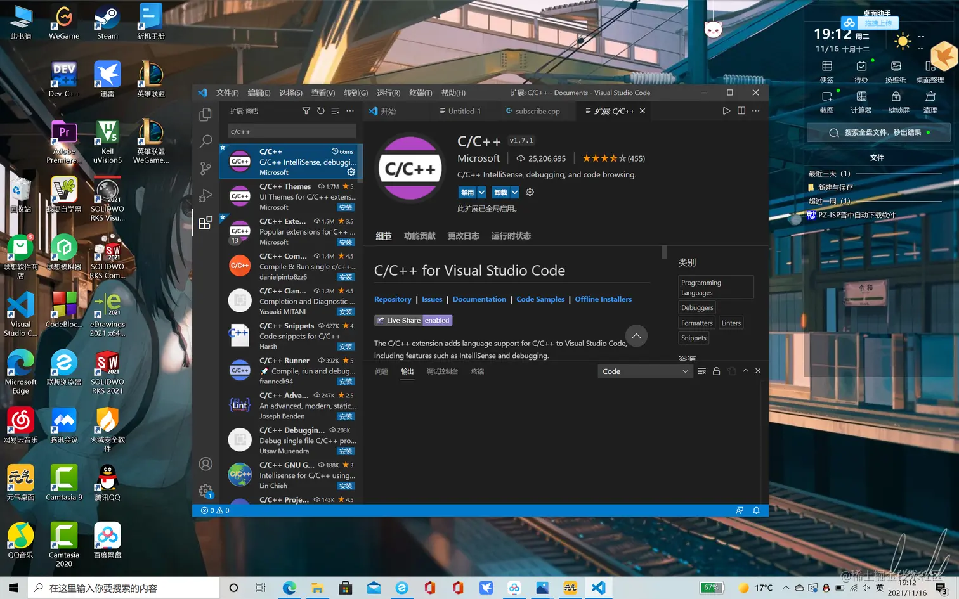Open the Code output channel dropdown
This screenshot has height=599, width=959.
[645, 371]
